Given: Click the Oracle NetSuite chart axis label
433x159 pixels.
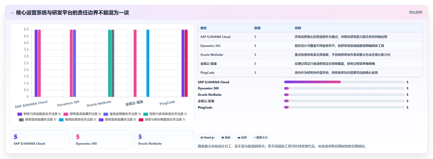Looking at the screenshot, I should (99, 104).
